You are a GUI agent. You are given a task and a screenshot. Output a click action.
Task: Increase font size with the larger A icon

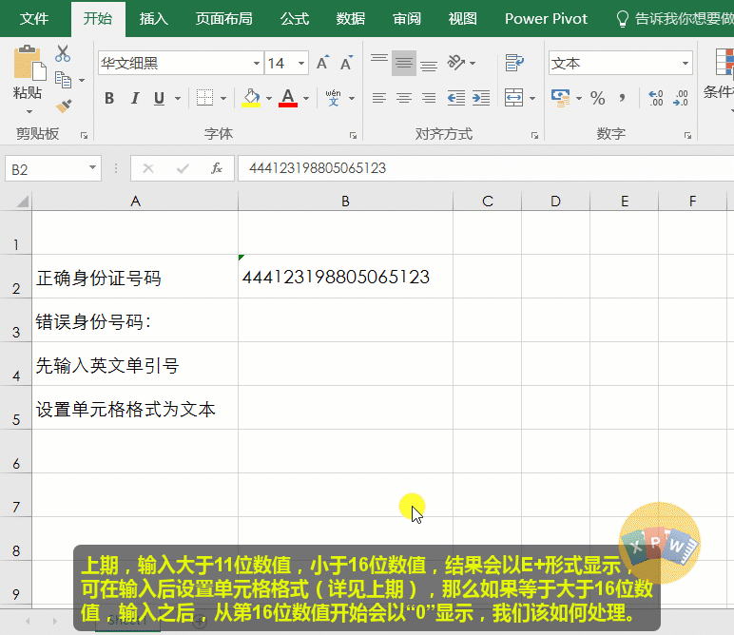[x=322, y=63]
